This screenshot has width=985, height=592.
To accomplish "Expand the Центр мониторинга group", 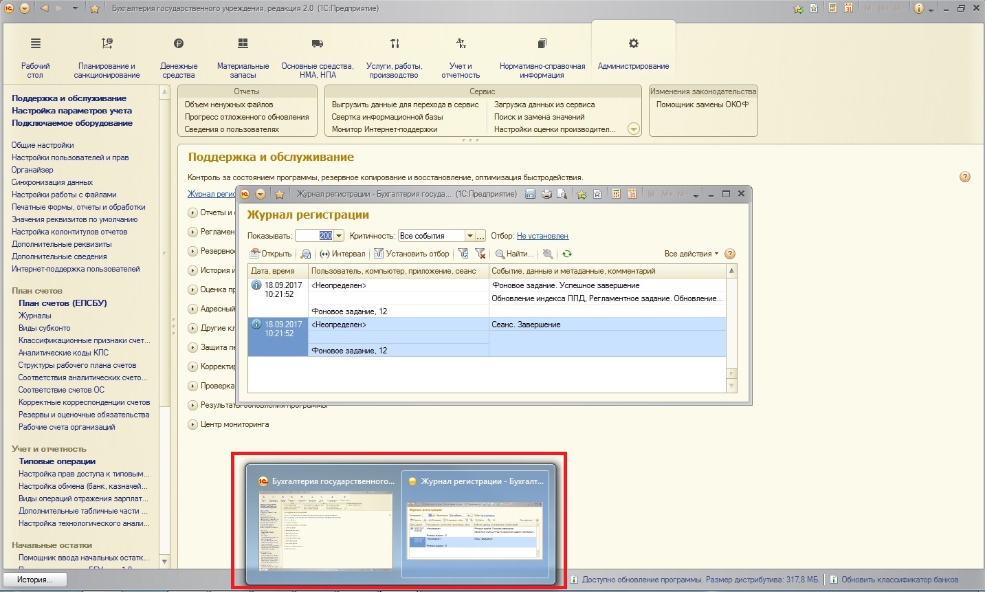I will 193,424.
